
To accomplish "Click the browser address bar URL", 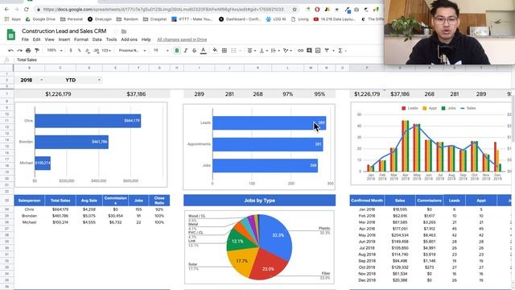I will pyautogui.click(x=163, y=9).
